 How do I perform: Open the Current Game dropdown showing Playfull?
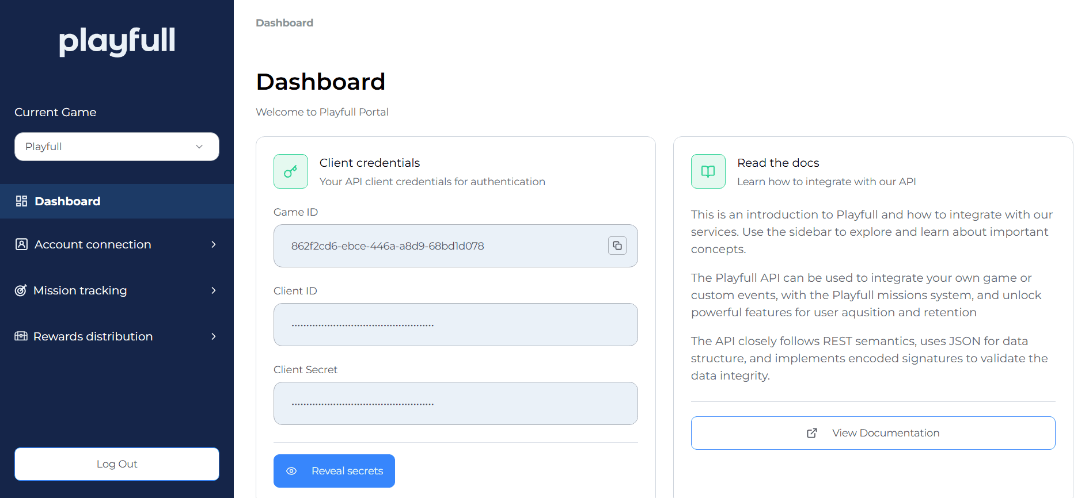[116, 147]
